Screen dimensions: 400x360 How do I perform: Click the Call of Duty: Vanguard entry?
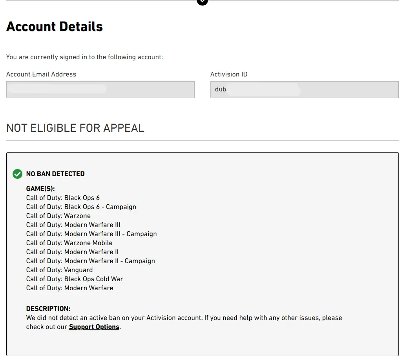click(60, 270)
